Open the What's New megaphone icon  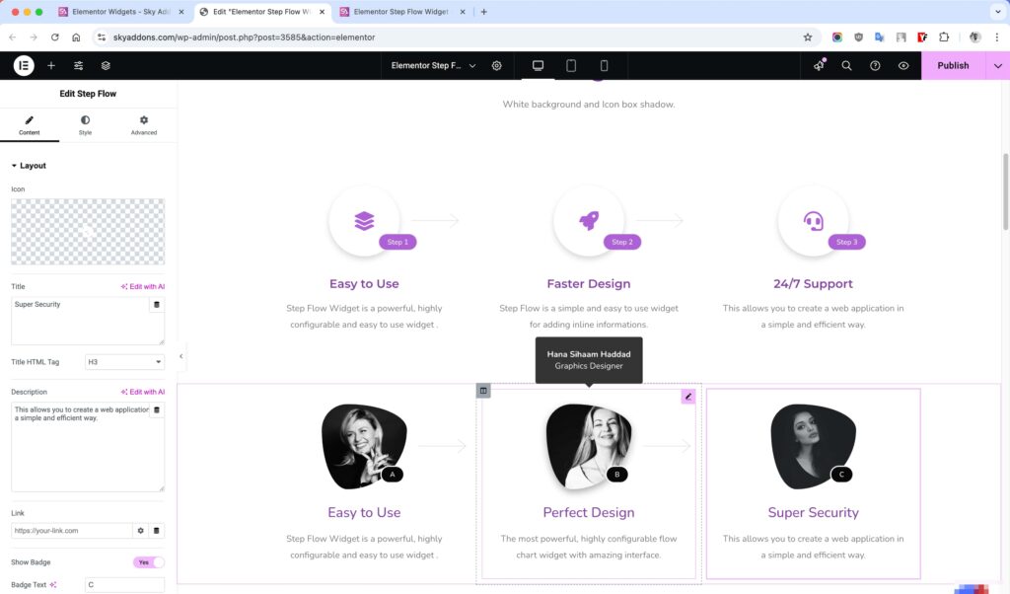point(819,66)
